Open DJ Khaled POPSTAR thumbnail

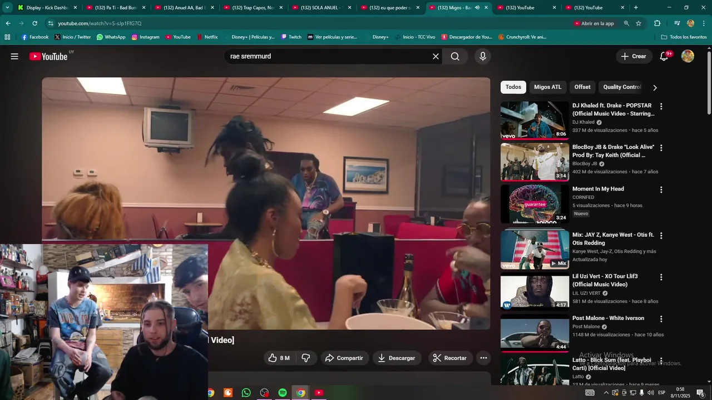535,121
